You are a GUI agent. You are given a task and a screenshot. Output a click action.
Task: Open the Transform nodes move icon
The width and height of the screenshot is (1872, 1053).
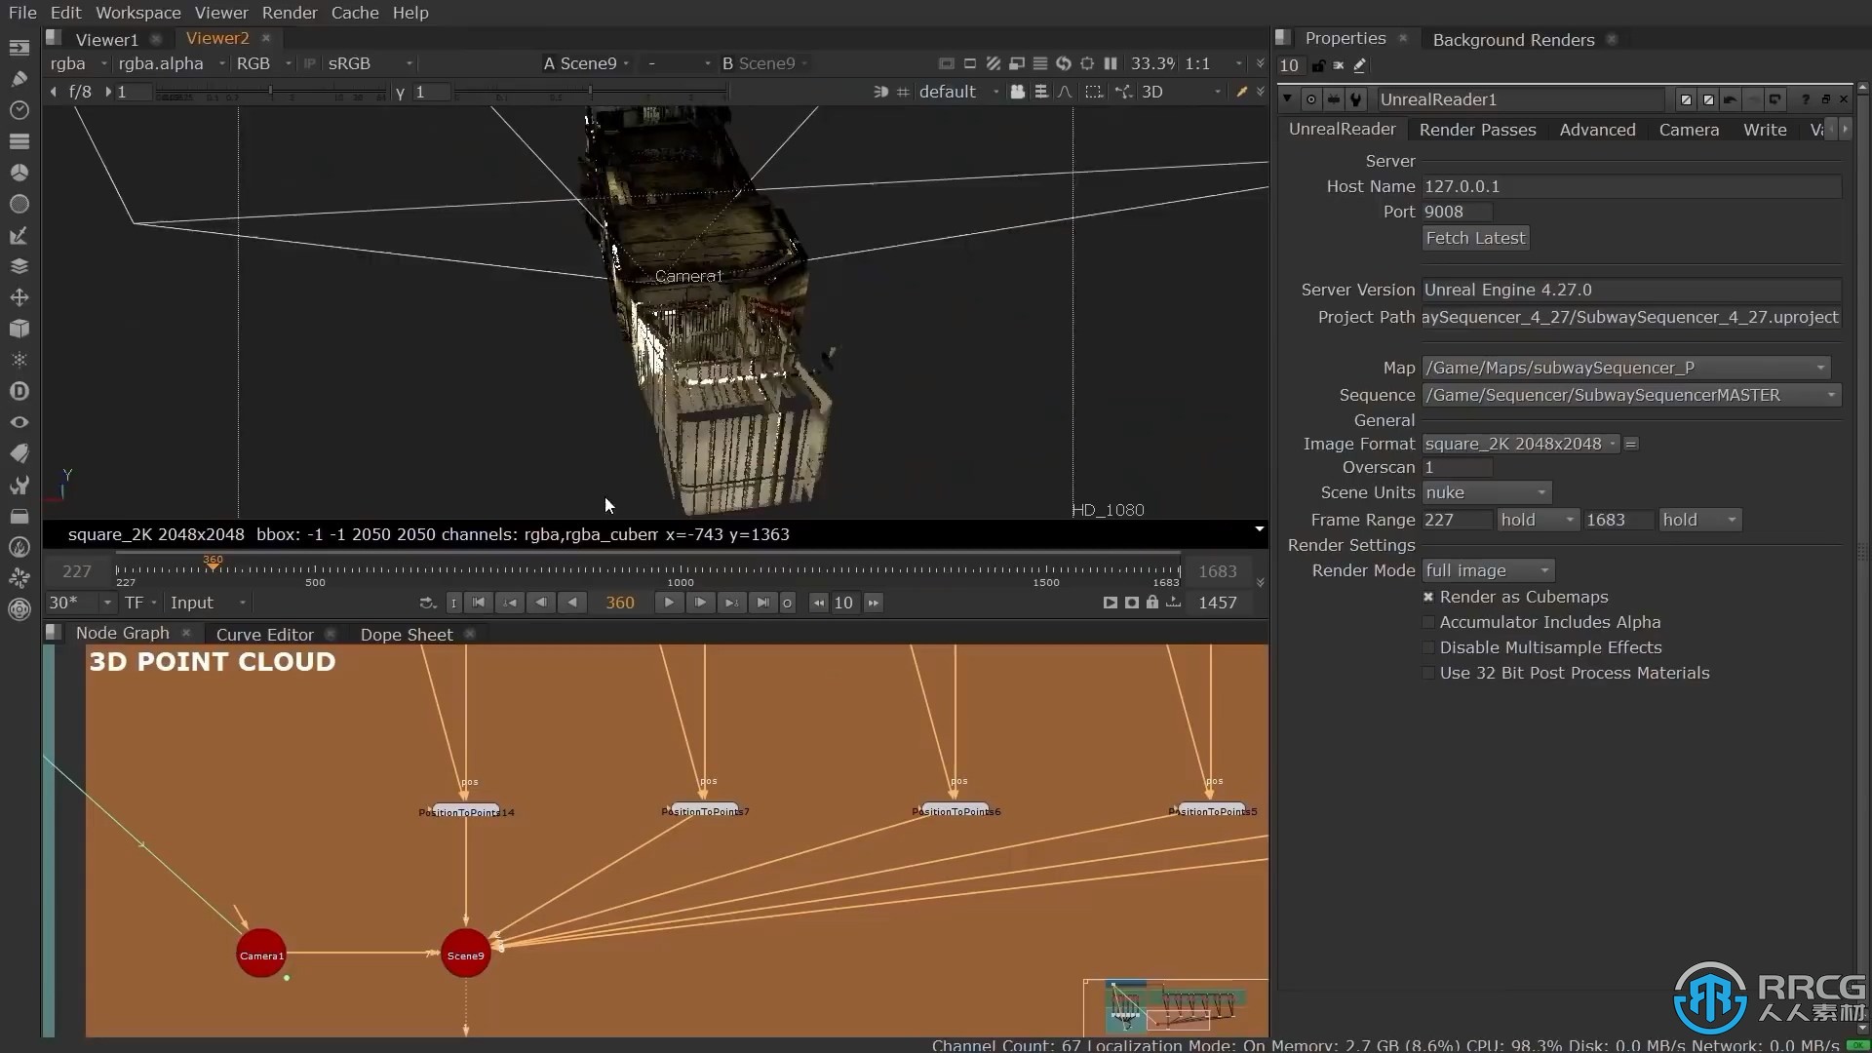click(19, 297)
